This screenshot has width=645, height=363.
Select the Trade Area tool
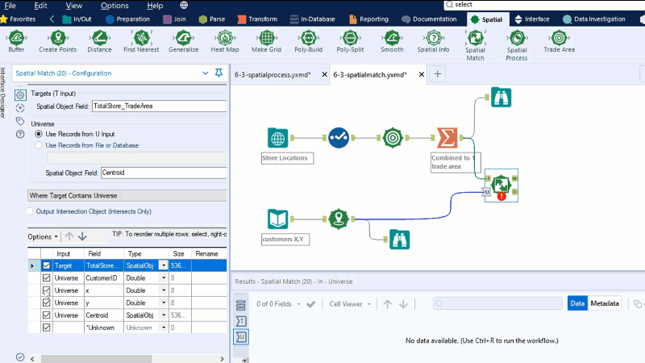(559, 41)
